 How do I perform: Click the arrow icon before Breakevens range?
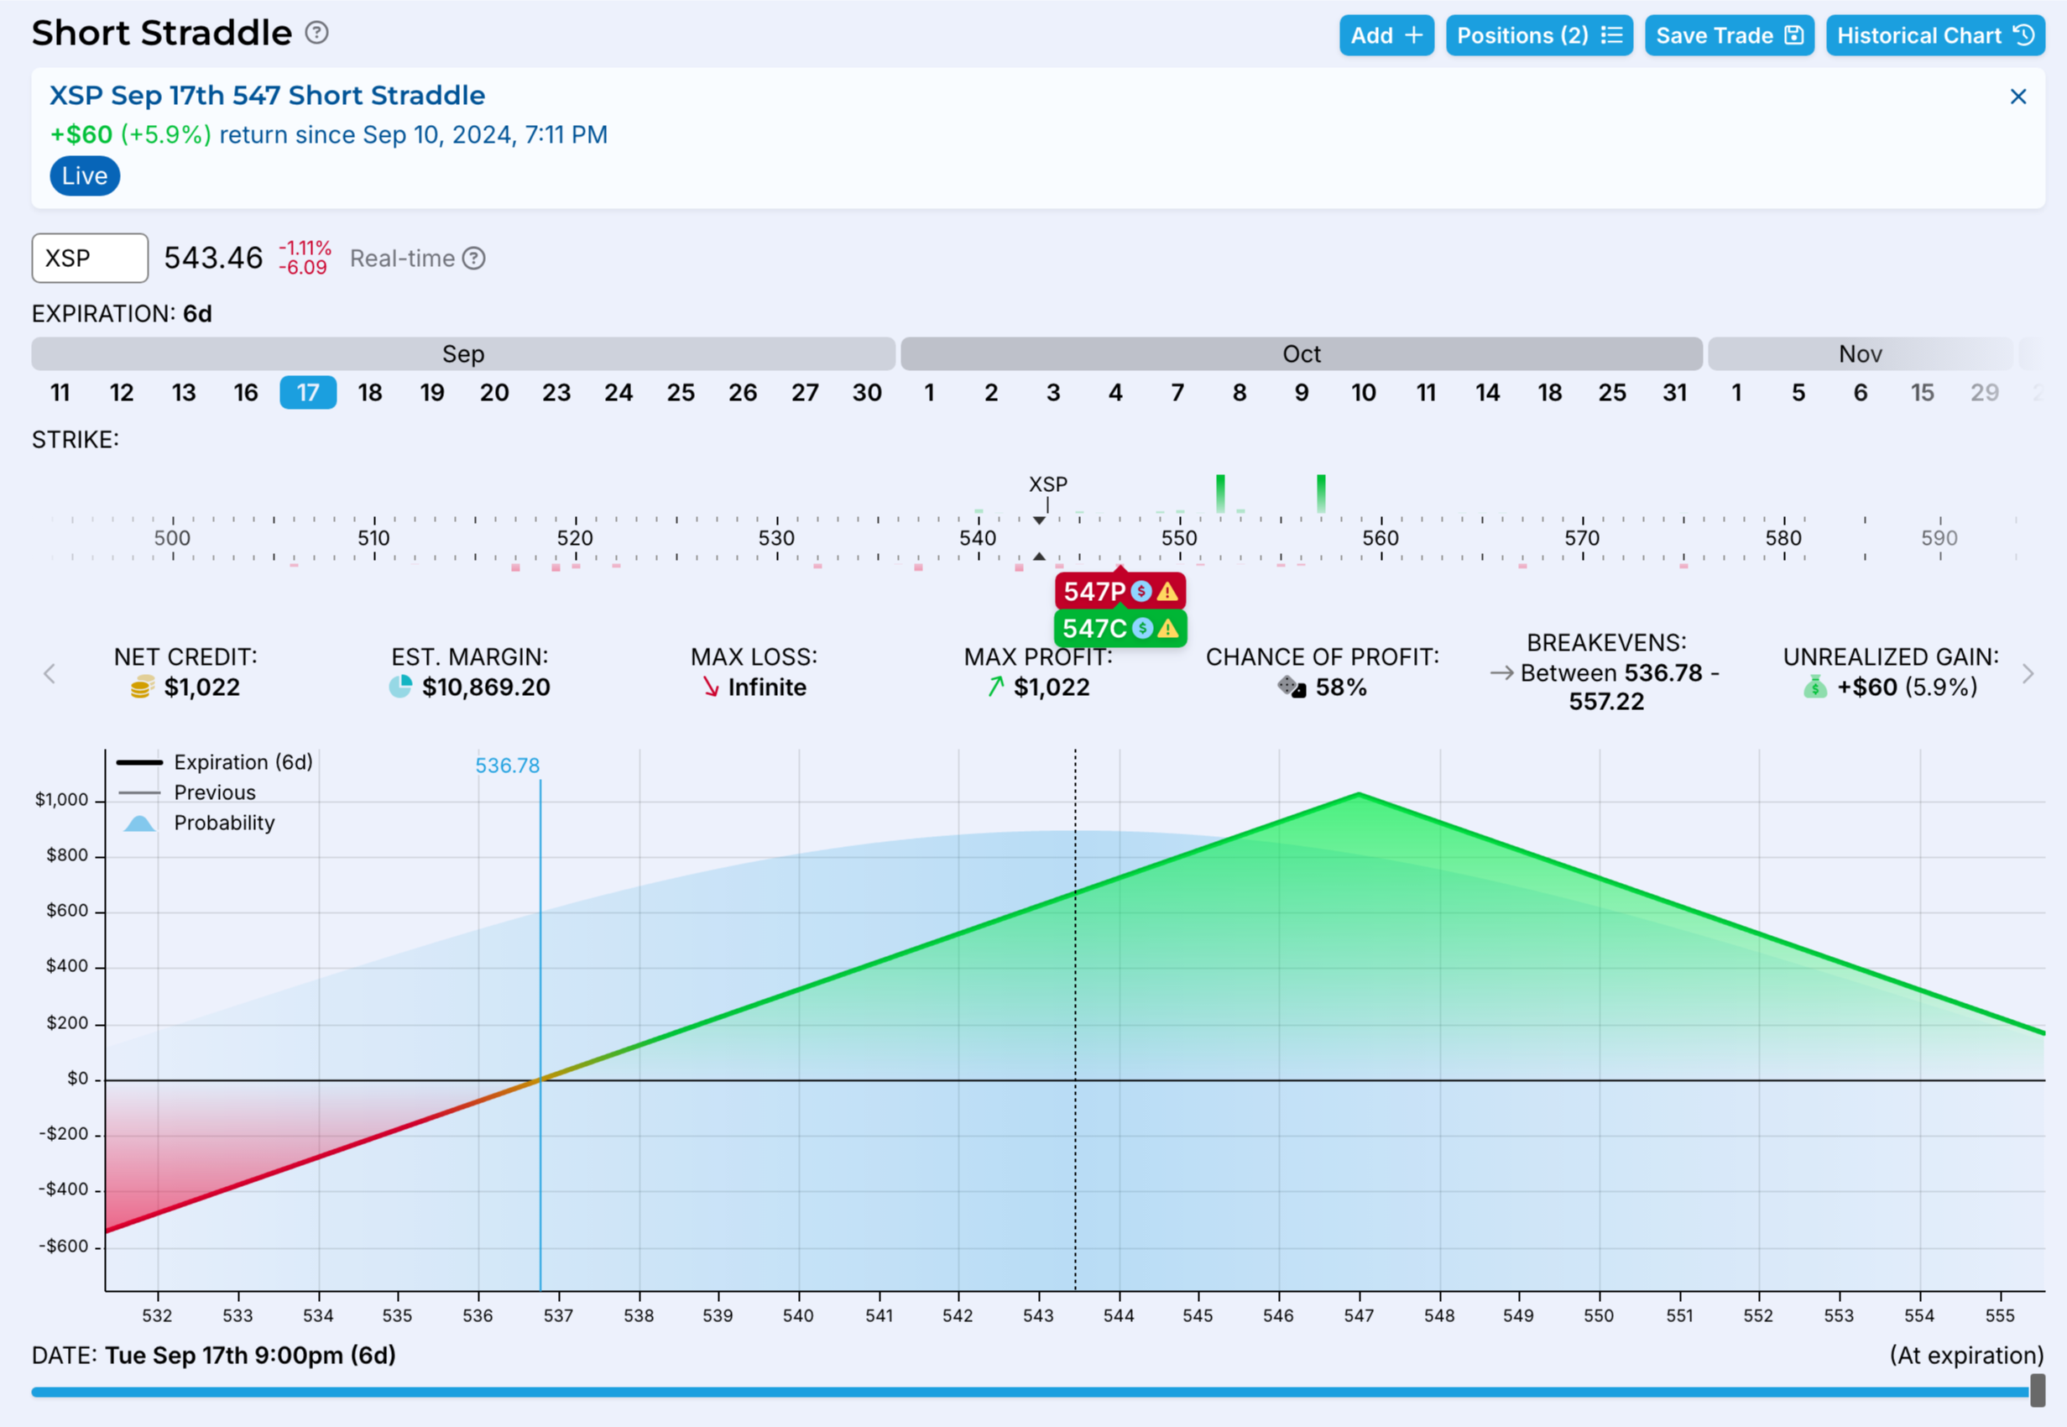1501,672
